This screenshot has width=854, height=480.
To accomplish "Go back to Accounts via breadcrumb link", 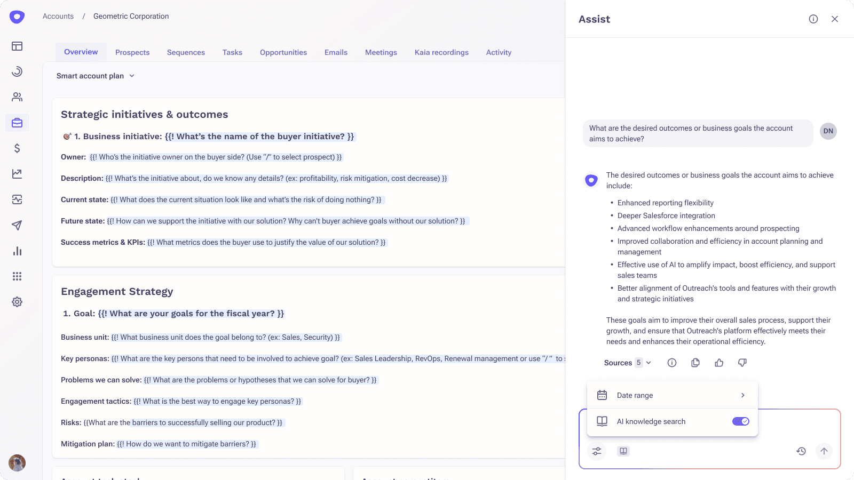I will [x=58, y=16].
